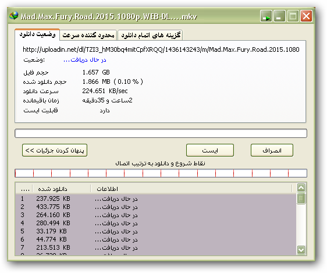Cancel download with انصراف button
Viewport: 327px width, 273px height.
click(272, 150)
